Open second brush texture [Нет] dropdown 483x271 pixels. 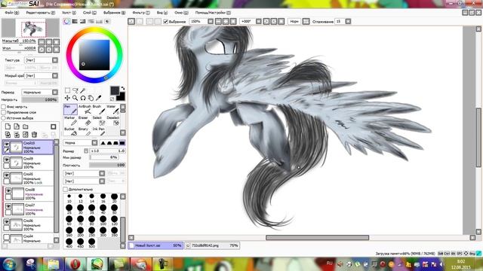click(x=84, y=181)
